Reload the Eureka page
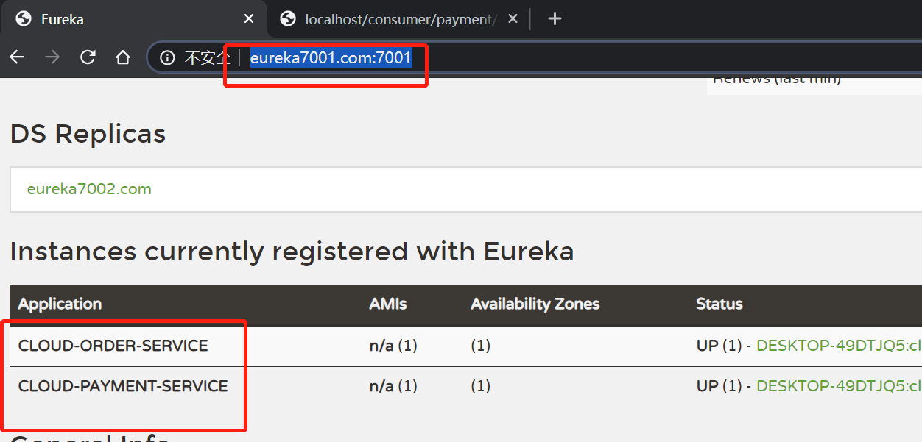Image resolution: width=922 pixels, height=442 pixels. coord(88,57)
